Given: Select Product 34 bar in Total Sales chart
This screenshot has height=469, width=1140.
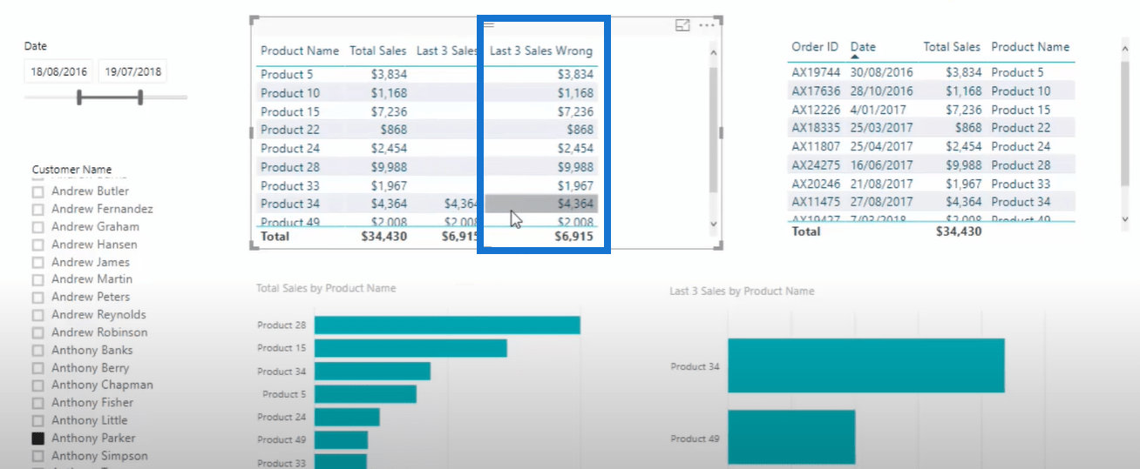Looking at the screenshot, I should [x=372, y=372].
